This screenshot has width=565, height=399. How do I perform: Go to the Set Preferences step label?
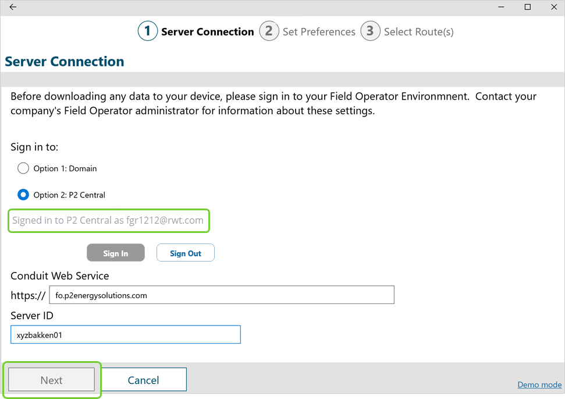click(319, 32)
